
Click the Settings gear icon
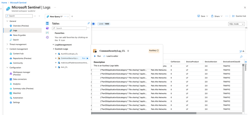[x=11, y=102]
